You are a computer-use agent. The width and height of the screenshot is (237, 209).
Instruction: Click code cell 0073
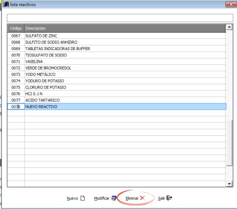tap(16, 74)
